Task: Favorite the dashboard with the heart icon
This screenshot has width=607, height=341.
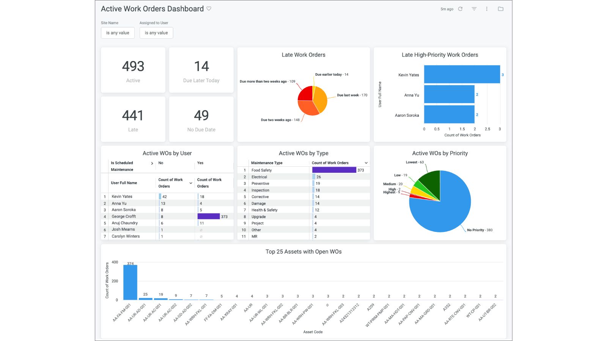Action: point(209,9)
